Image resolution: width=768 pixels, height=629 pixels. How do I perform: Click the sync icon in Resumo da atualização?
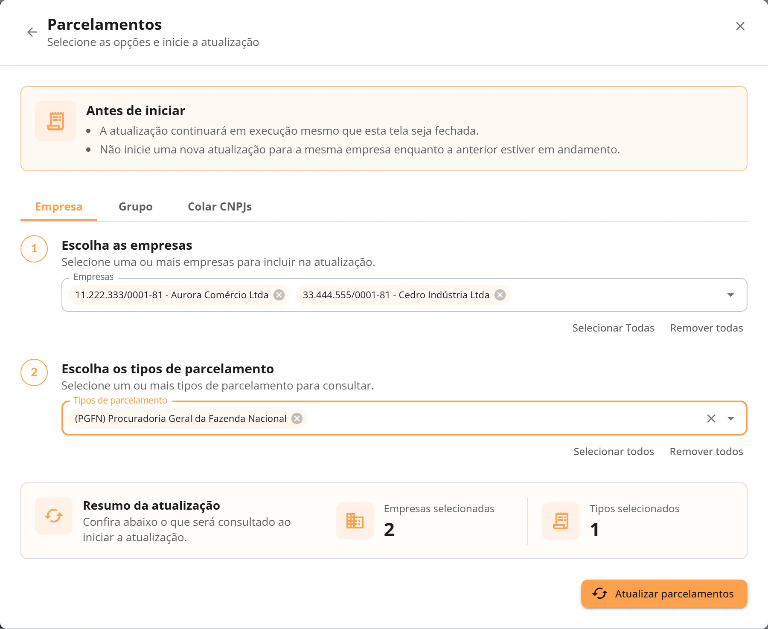click(x=54, y=516)
